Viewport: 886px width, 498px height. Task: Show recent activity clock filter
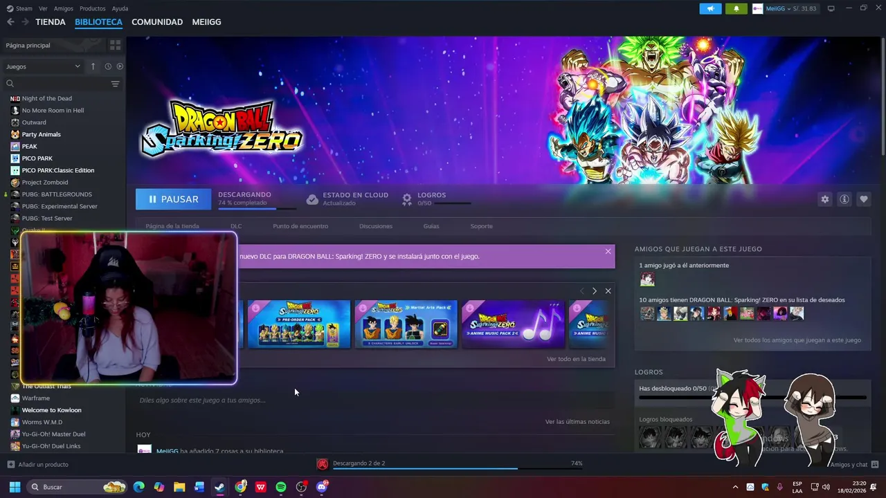[x=108, y=66]
